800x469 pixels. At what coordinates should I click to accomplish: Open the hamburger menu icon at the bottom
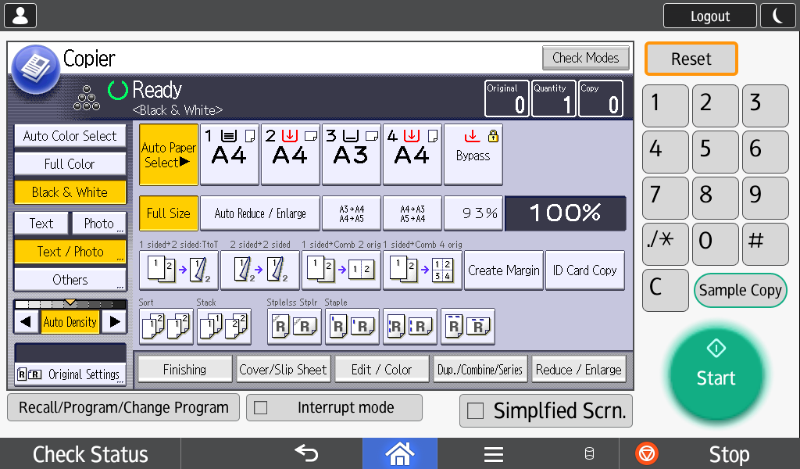[494, 453]
